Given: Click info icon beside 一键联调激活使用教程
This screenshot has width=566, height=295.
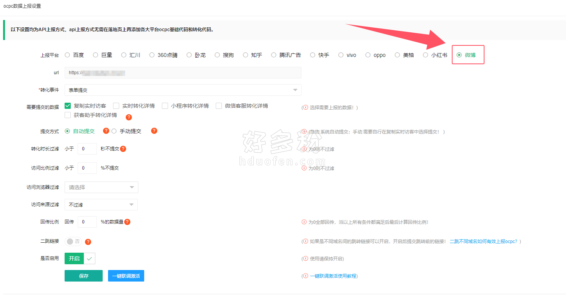Looking at the screenshot, I should [x=306, y=276].
